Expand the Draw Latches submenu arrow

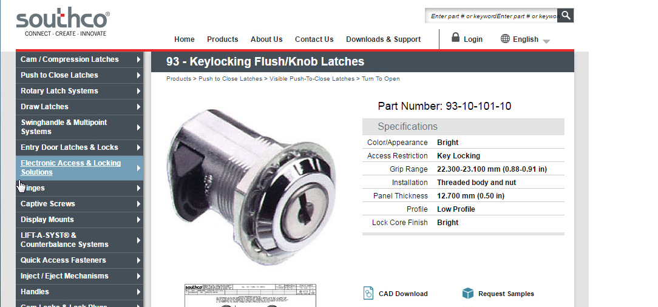(138, 107)
